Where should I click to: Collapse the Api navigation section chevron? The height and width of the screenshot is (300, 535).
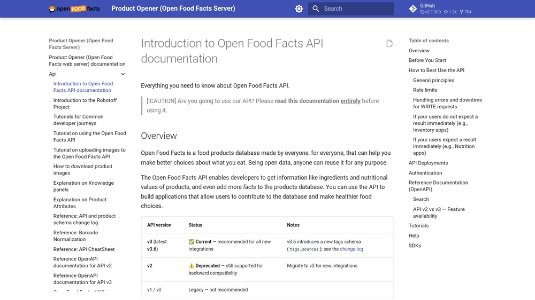click(123, 74)
